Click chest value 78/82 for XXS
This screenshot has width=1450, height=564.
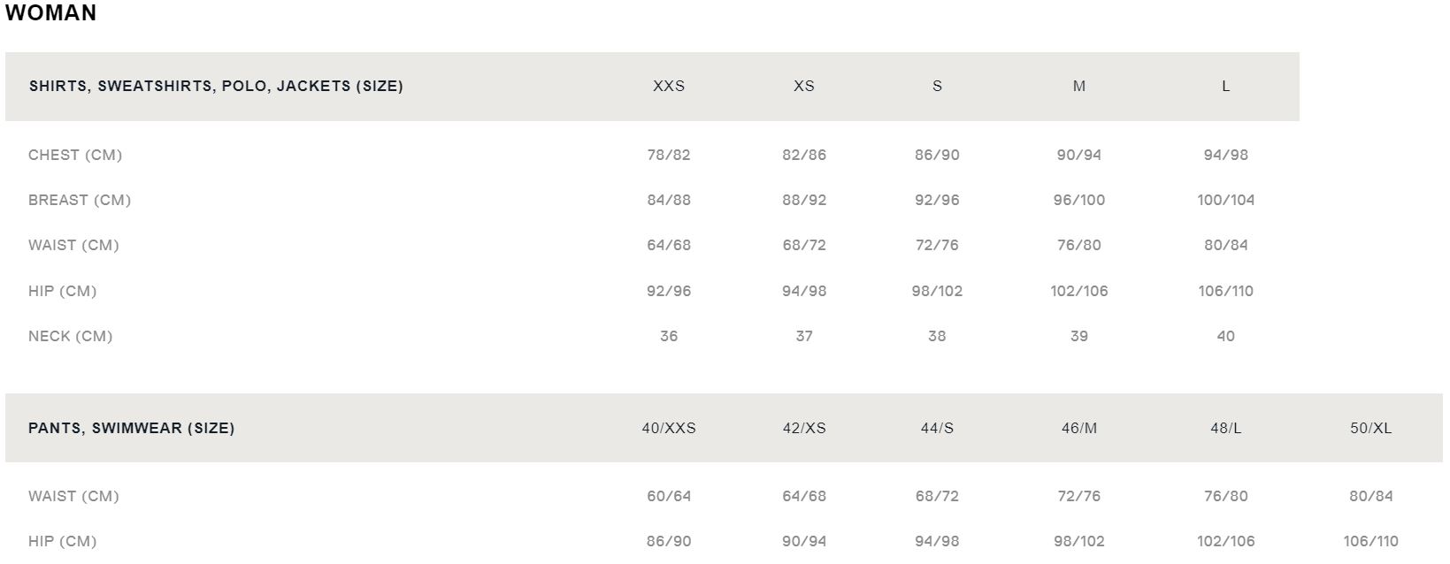pos(669,155)
